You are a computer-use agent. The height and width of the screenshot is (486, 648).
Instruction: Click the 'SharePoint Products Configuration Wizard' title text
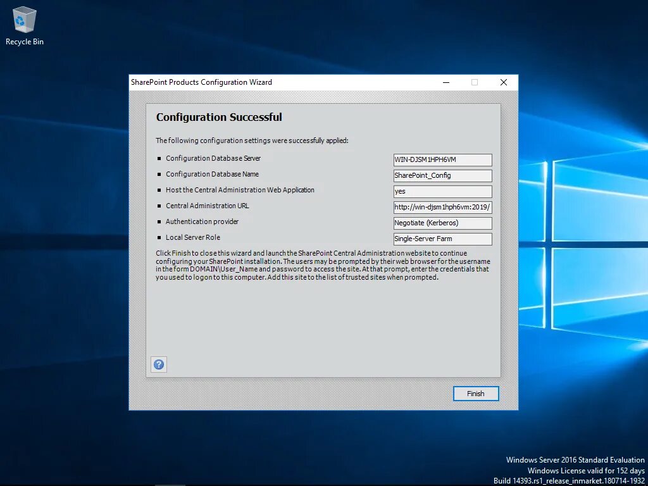point(201,82)
